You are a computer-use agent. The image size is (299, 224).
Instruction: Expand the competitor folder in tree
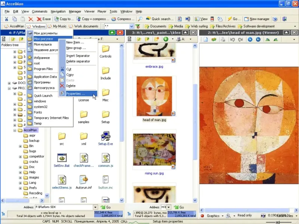pos(20,156)
